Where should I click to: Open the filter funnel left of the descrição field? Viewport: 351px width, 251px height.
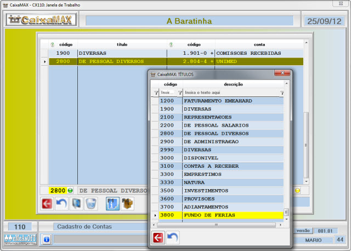click(x=179, y=93)
